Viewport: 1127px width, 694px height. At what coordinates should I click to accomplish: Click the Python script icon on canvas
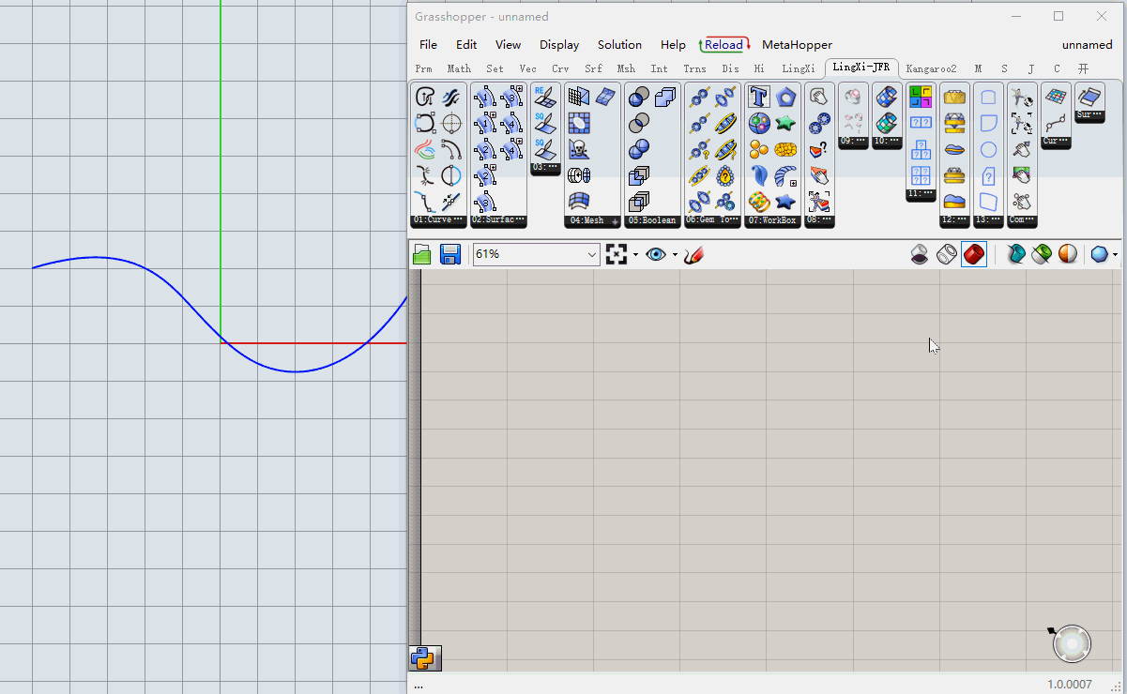(x=425, y=658)
